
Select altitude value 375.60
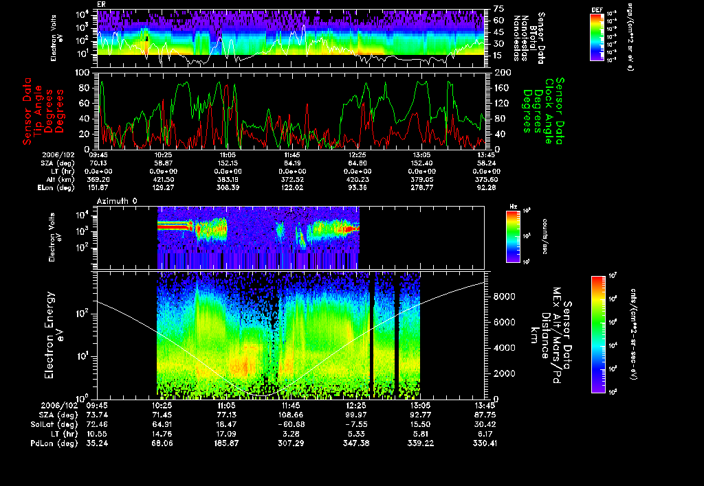coord(487,179)
